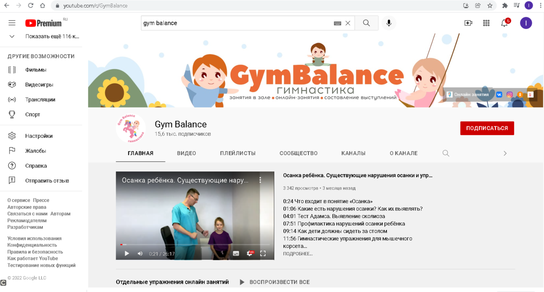Open video options three-dot menu

point(260,180)
